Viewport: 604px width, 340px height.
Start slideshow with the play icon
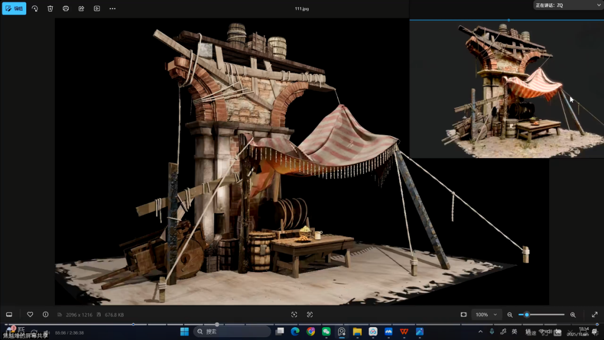pyautogui.click(x=97, y=8)
